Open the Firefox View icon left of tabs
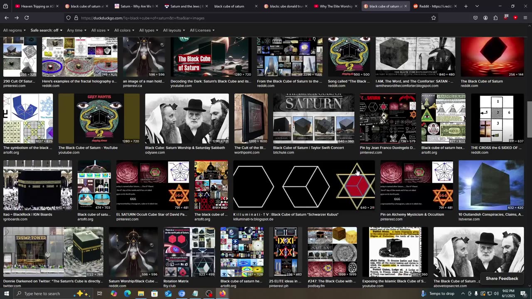Image resolution: width=532 pixels, height=299 pixels. [x=5, y=6]
